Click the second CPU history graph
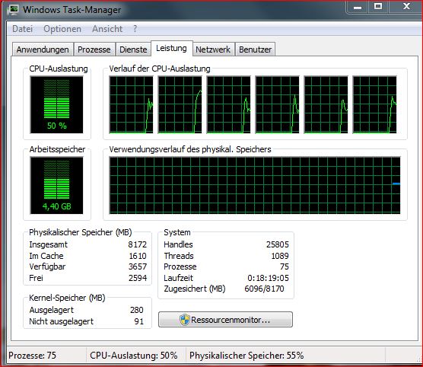Image resolution: width=423 pixels, height=367 pixels. tap(180, 104)
